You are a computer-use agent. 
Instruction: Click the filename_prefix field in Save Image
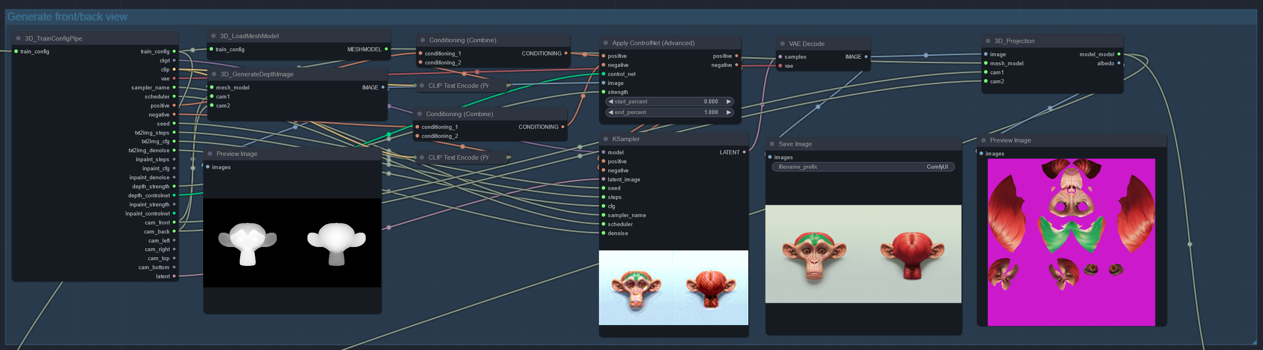click(863, 167)
